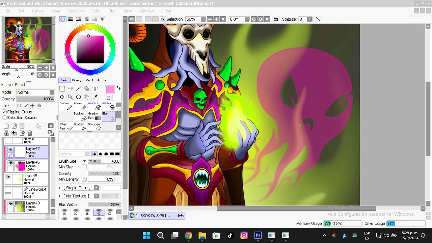432x243 pixels.
Task: Select the Eyedropper color picker tool
Action: pos(95,97)
